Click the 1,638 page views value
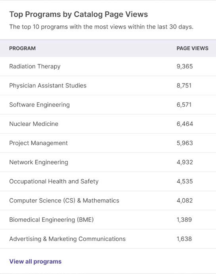The image size is (216, 274). [184, 239]
